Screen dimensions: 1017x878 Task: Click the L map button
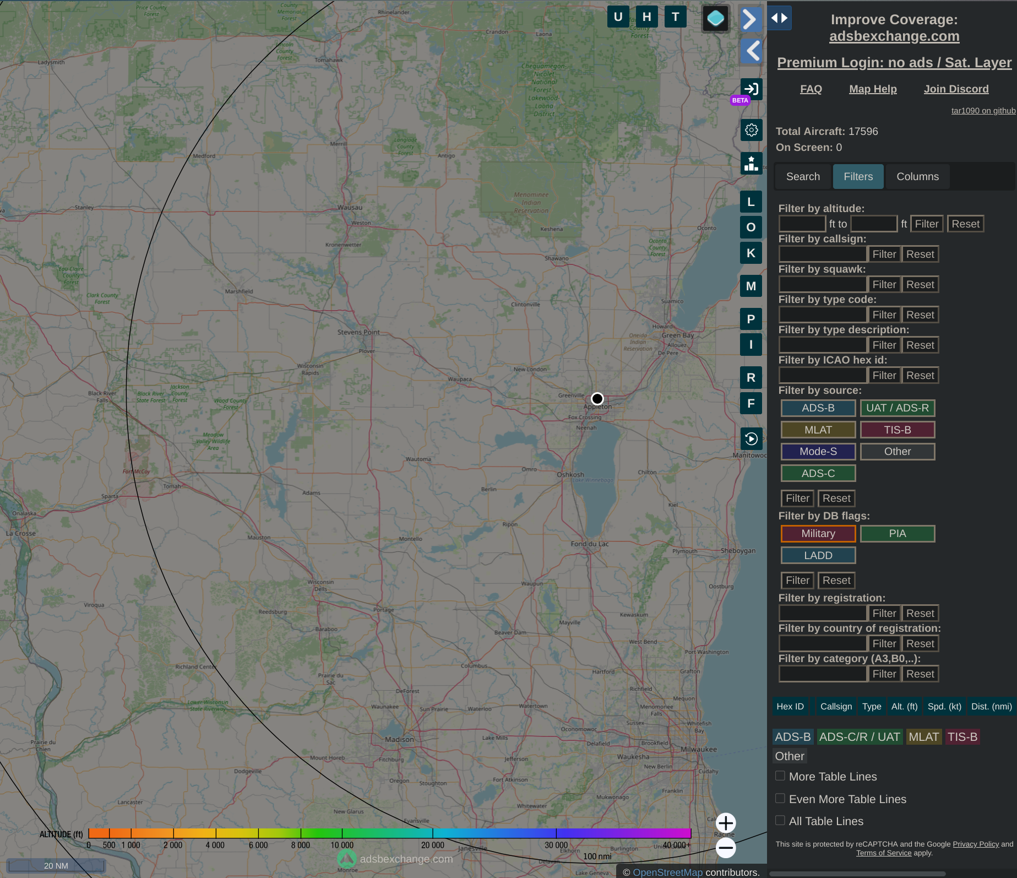tap(751, 202)
